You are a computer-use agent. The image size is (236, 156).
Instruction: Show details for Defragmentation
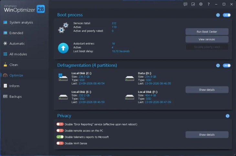point(207,90)
